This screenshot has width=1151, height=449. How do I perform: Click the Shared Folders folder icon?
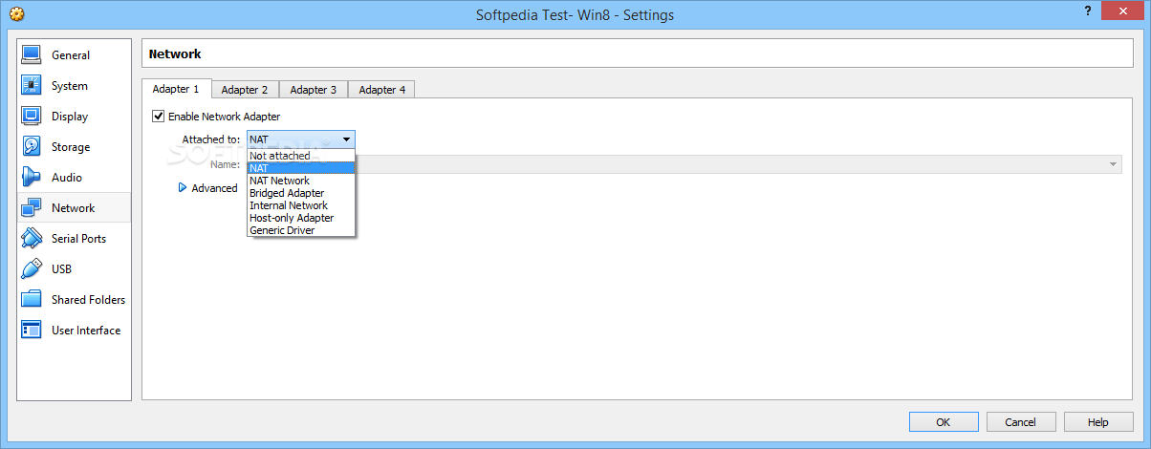(32, 299)
